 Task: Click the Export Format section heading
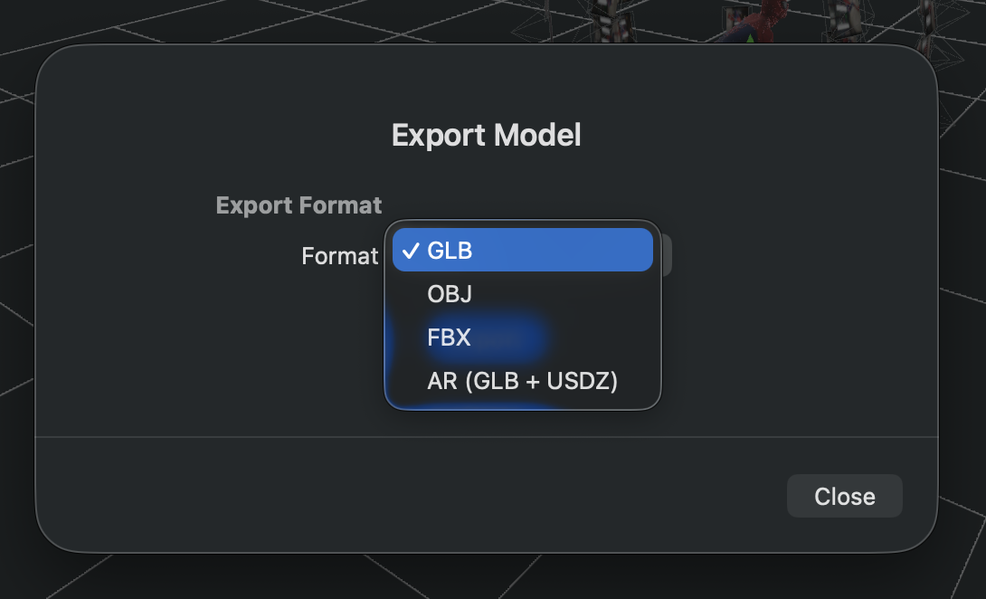tap(298, 204)
